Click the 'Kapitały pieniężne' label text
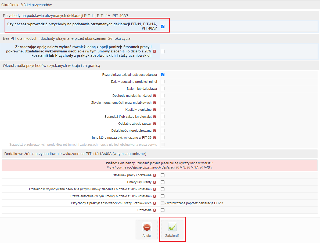 [138, 110]
